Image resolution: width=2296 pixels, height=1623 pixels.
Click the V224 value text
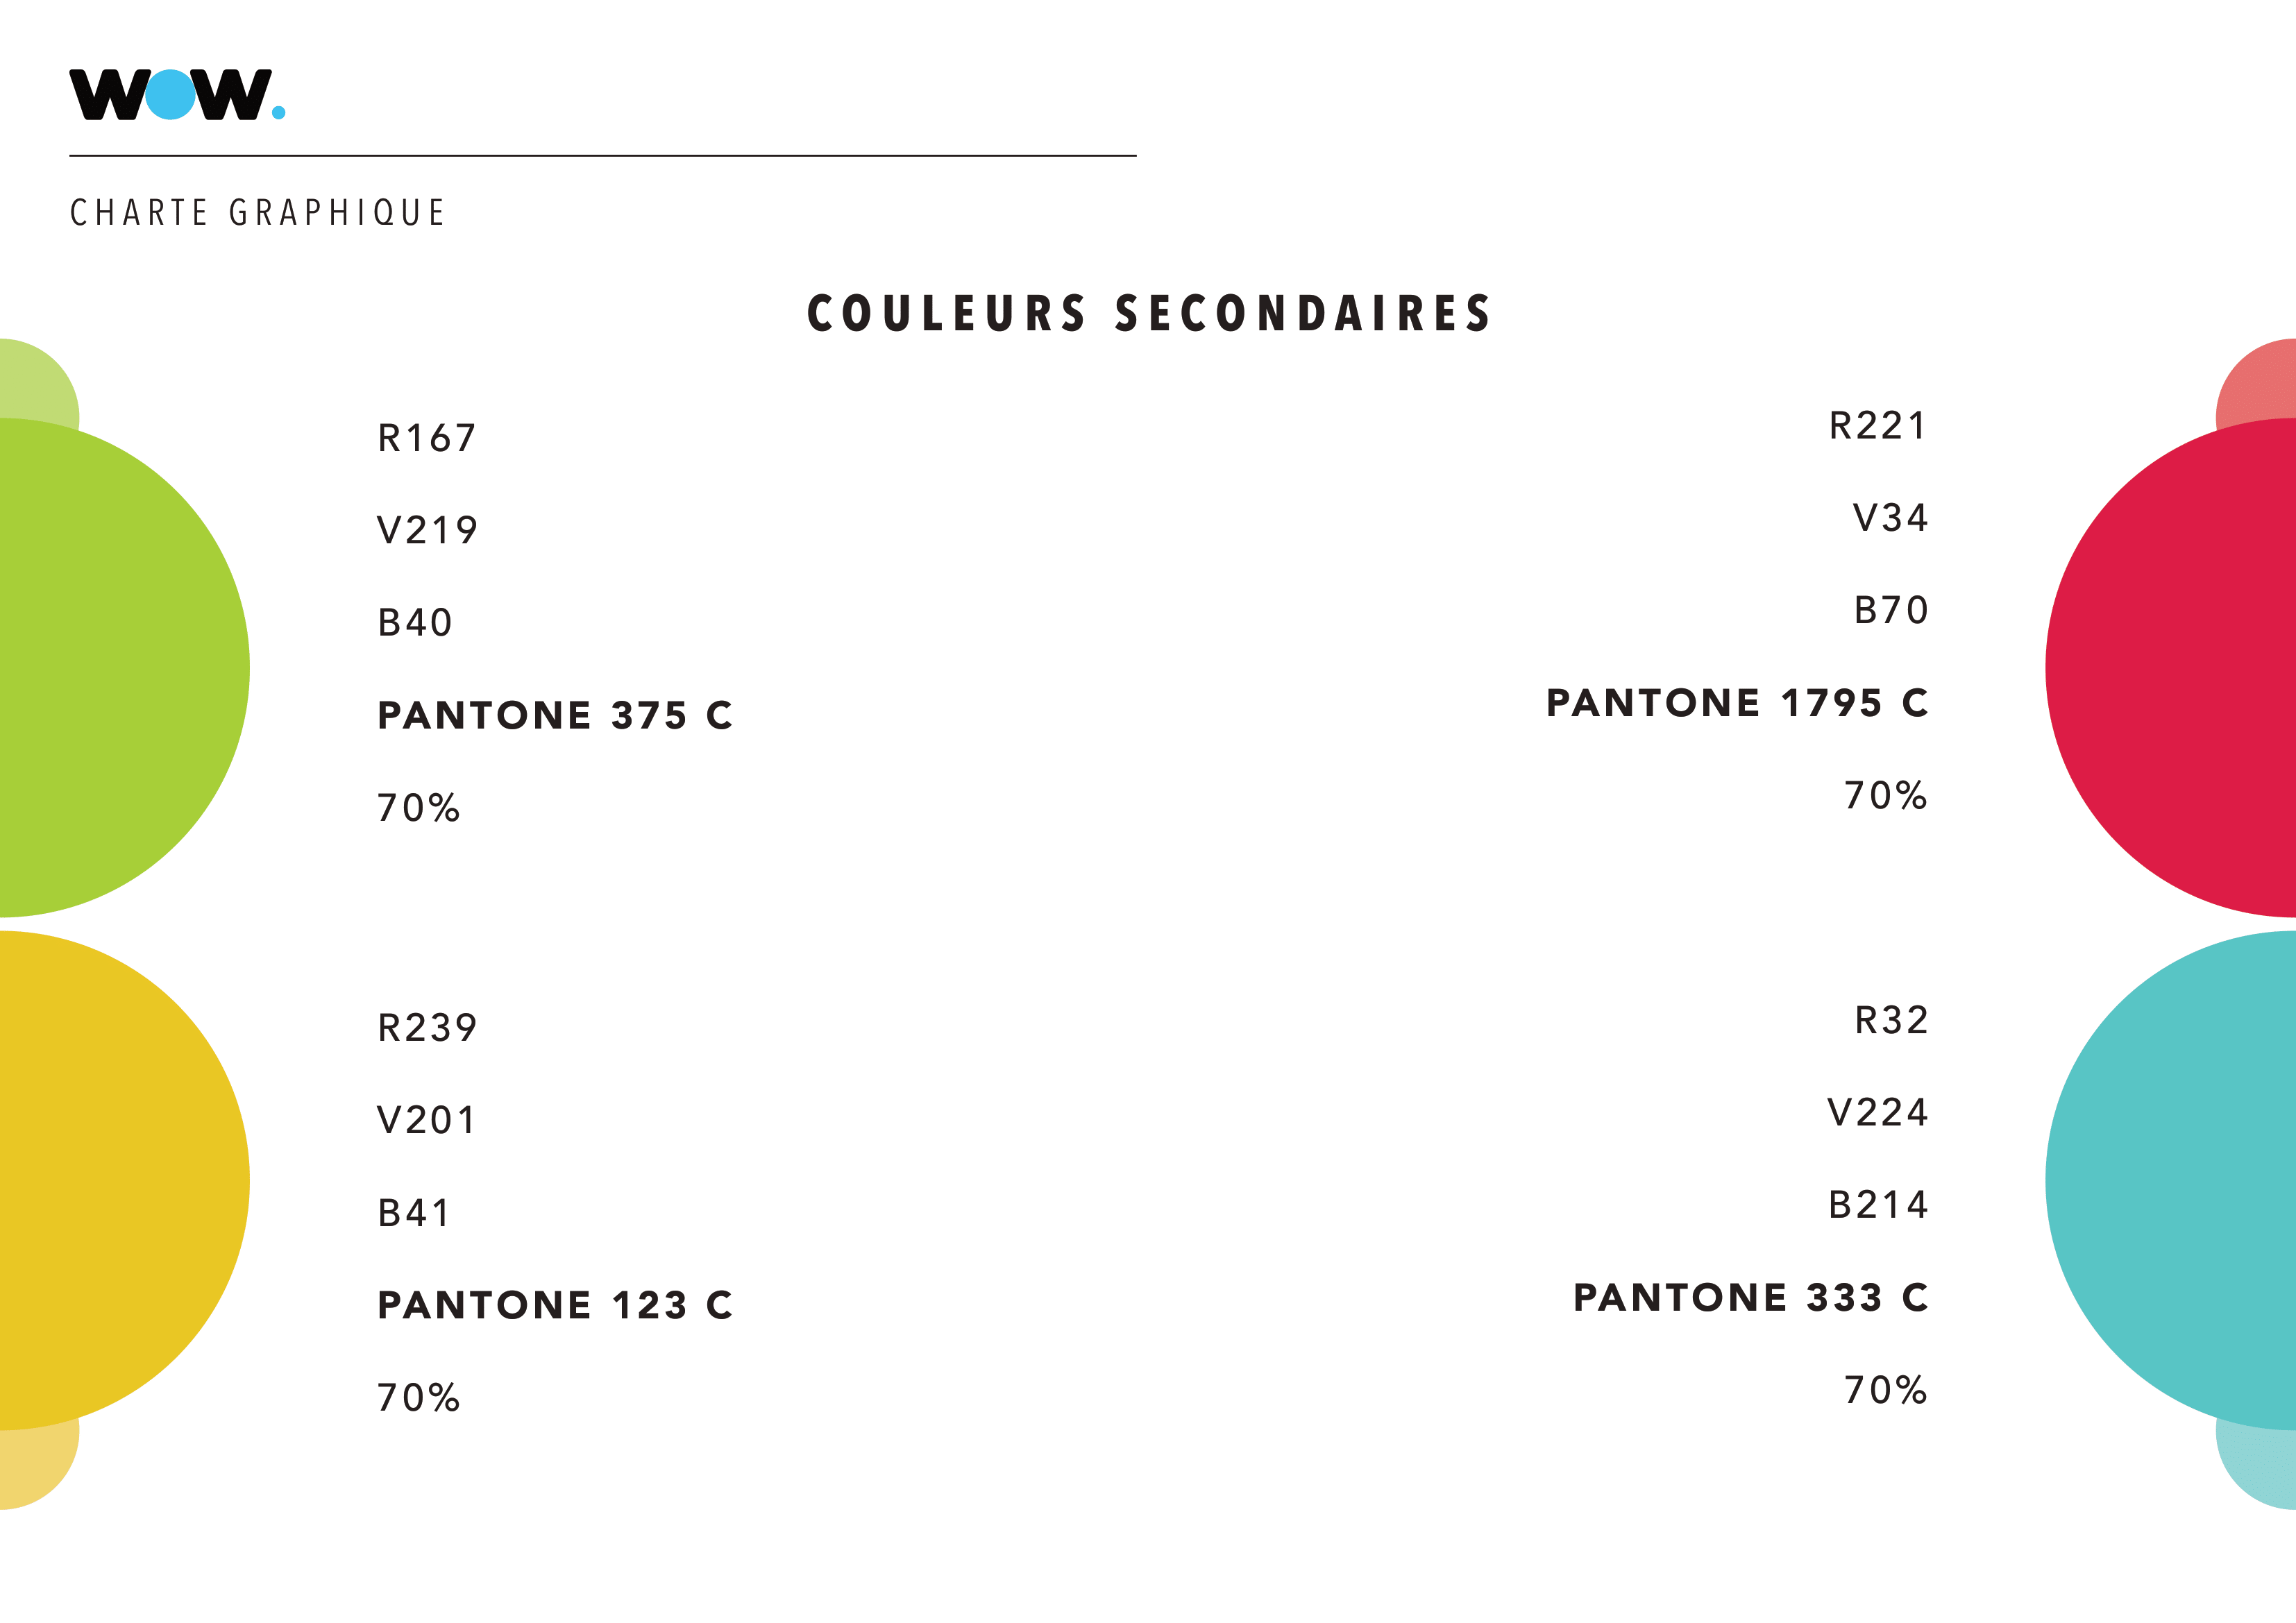[x=1878, y=1112]
